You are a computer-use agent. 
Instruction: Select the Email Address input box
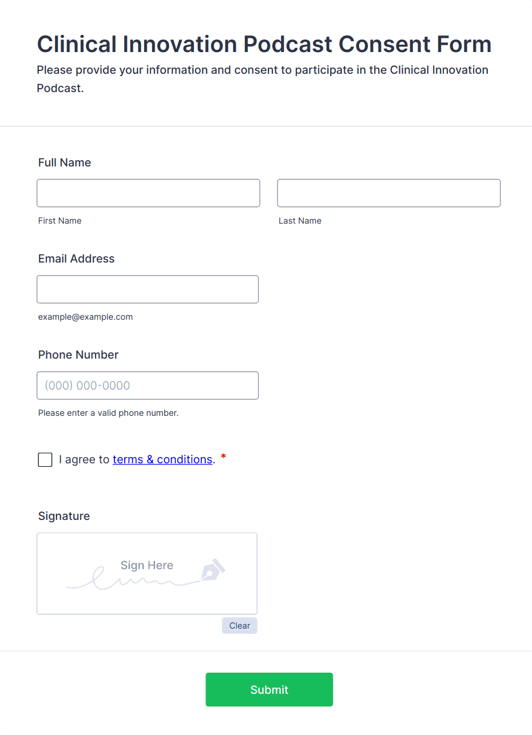(148, 289)
